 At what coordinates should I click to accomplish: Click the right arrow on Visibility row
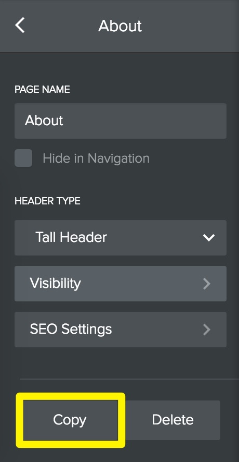pyautogui.click(x=207, y=284)
